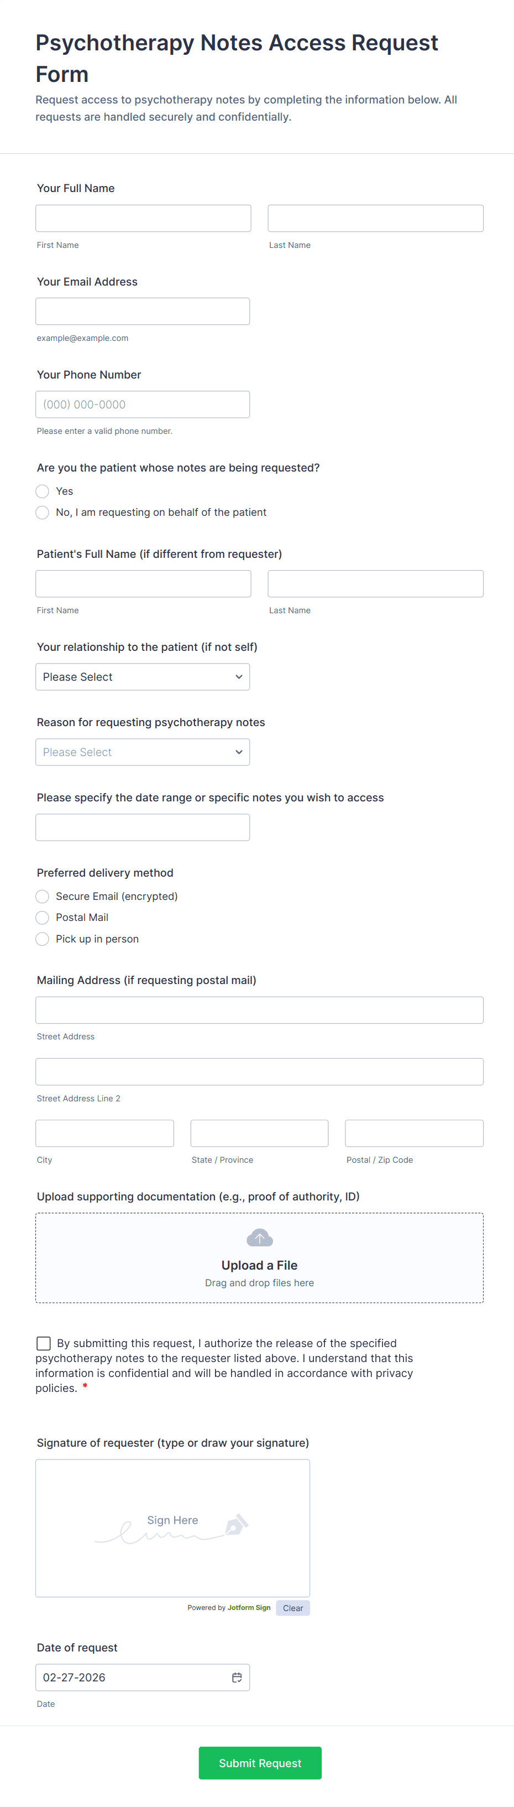Click the email address input field
This screenshot has height=1807, width=514.
[143, 312]
